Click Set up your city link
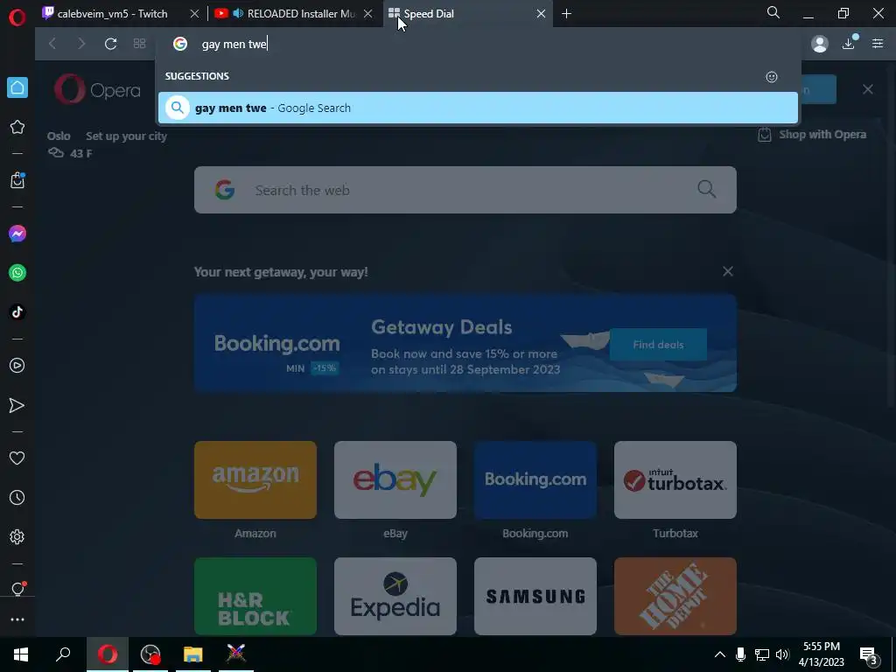 126,136
